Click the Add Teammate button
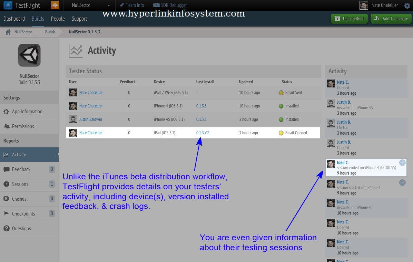The width and height of the screenshot is (413, 262). [391, 19]
